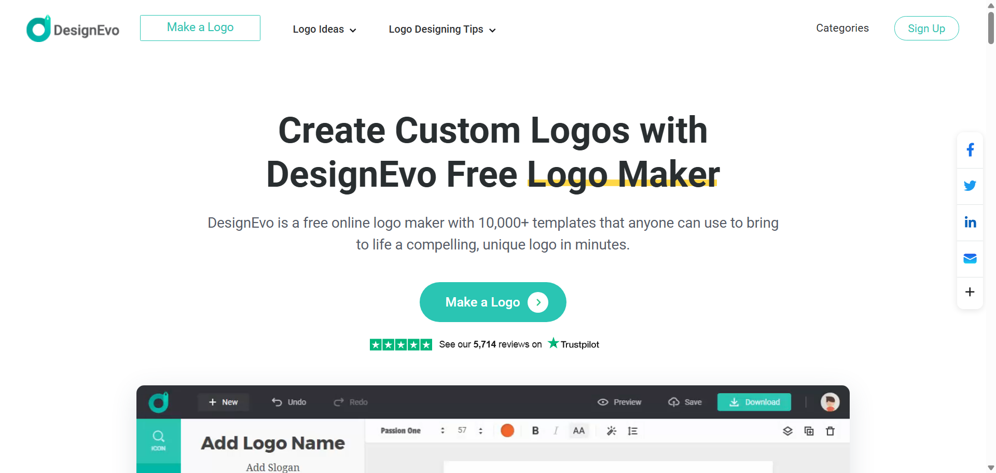Image resolution: width=996 pixels, height=473 pixels.
Task: Click the trash delete icon in editor preview
Action: click(830, 431)
